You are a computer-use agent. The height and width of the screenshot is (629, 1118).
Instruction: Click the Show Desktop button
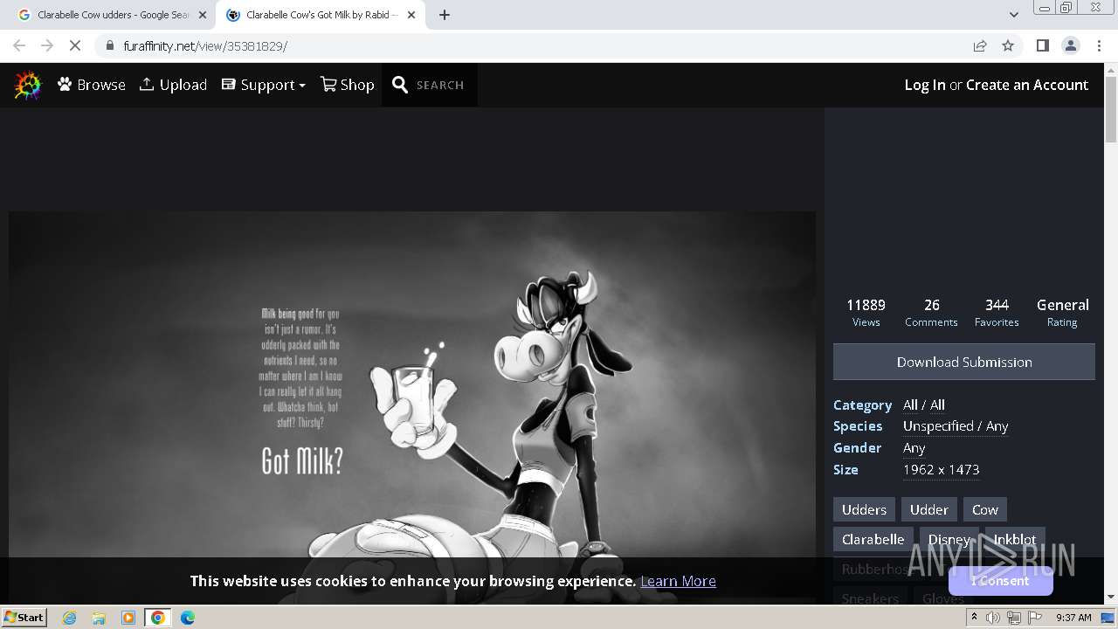click(x=1108, y=618)
